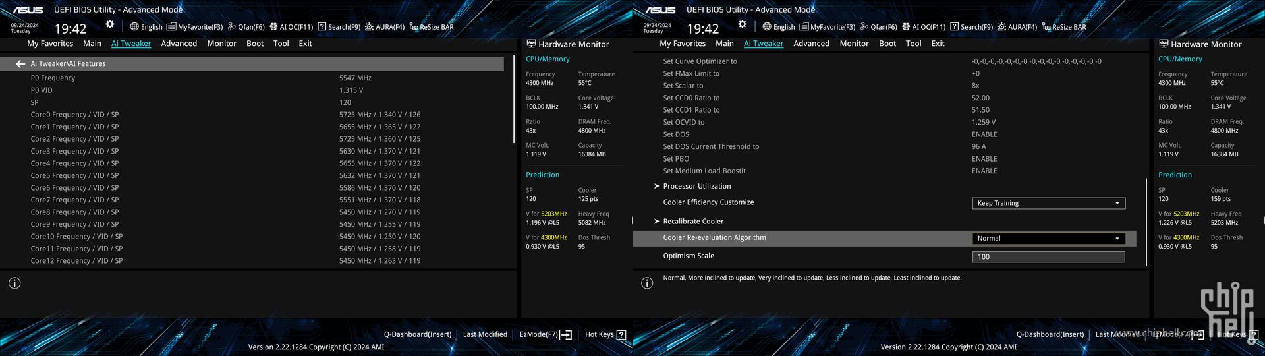This screenshot has height=356, width=1265.
Task: Switch to Advanced tab in right BIOS screen
Action: point(812,44)
